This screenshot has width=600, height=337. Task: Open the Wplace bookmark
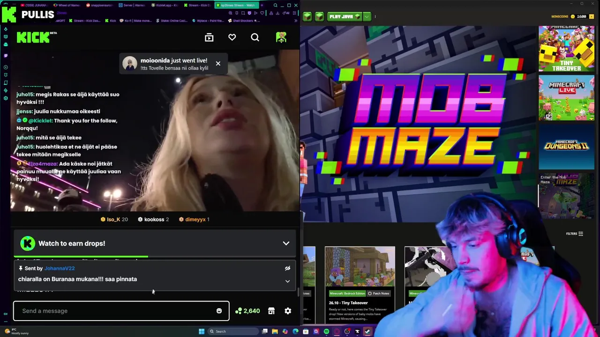[x=209, y=21]
